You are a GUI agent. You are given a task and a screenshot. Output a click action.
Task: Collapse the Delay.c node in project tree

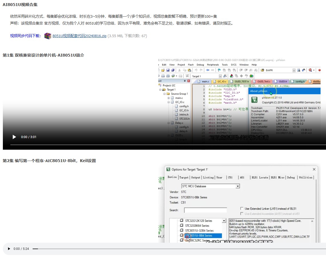169,123
